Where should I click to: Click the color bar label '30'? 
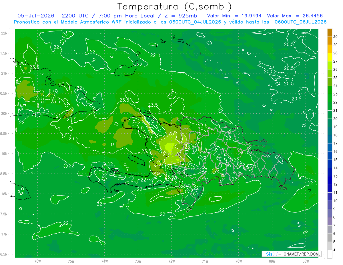coord(336,37)
